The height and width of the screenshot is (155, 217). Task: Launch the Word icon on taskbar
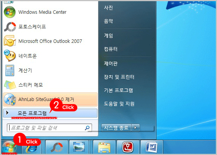pyautogui.click(x=152, y=147)
